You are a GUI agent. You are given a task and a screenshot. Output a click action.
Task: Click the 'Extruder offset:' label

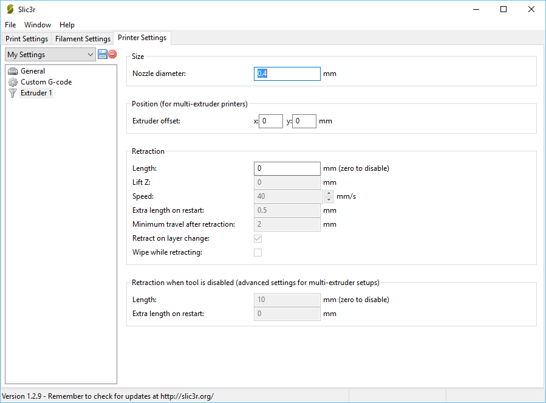tap(156, 121)
